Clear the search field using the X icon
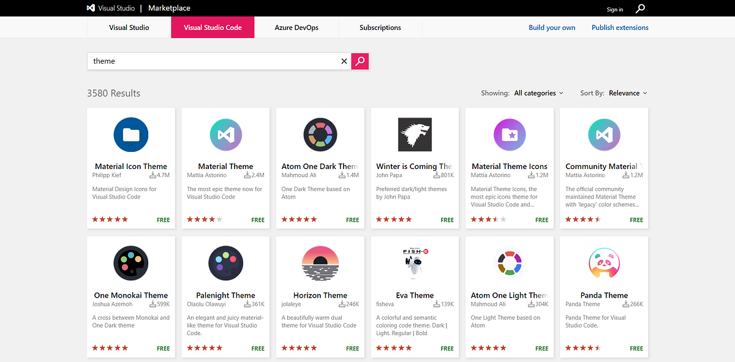This screenshot has height=362, width=735. [344, 61]
